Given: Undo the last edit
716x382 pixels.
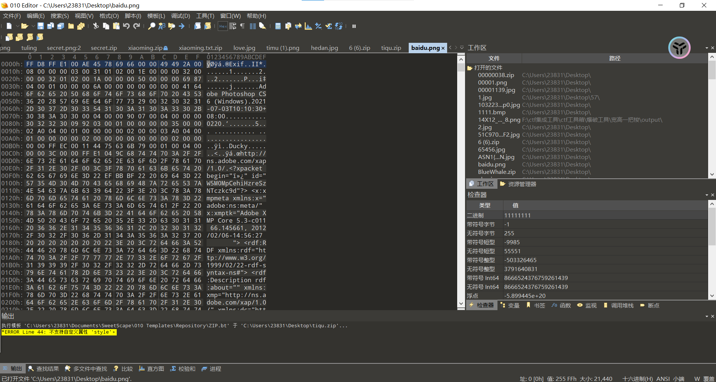Looking at the screenshot, I should pyautogui.click(x=126, y=26).
